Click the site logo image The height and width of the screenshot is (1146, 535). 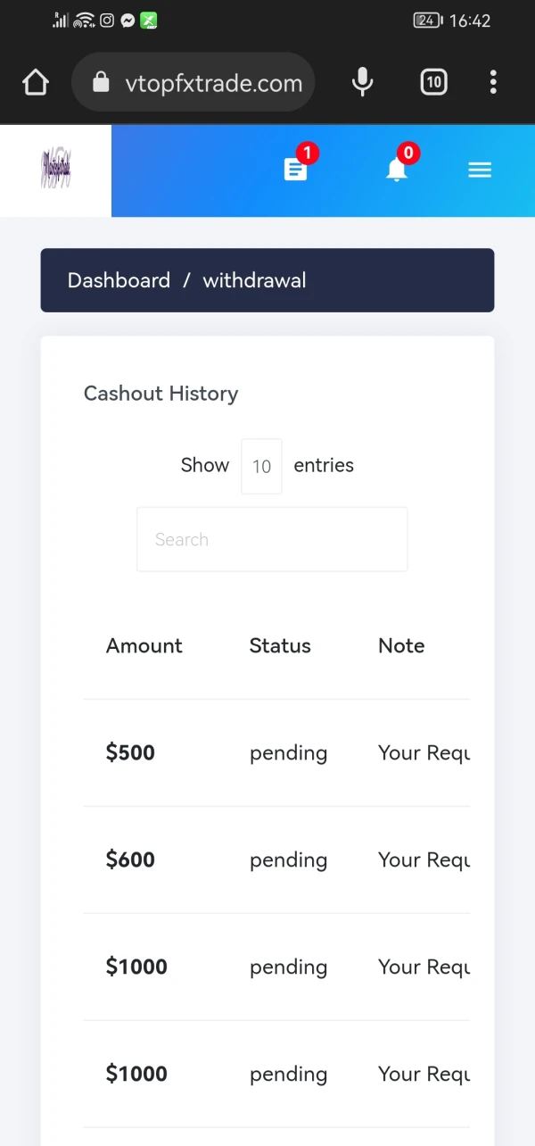coord(55,170)
